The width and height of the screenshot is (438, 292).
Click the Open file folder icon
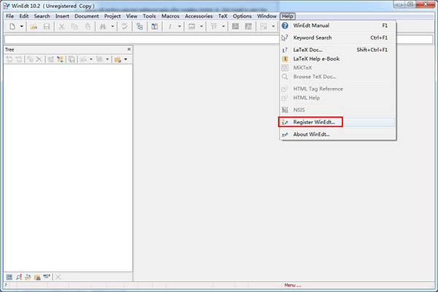[34, 26]
